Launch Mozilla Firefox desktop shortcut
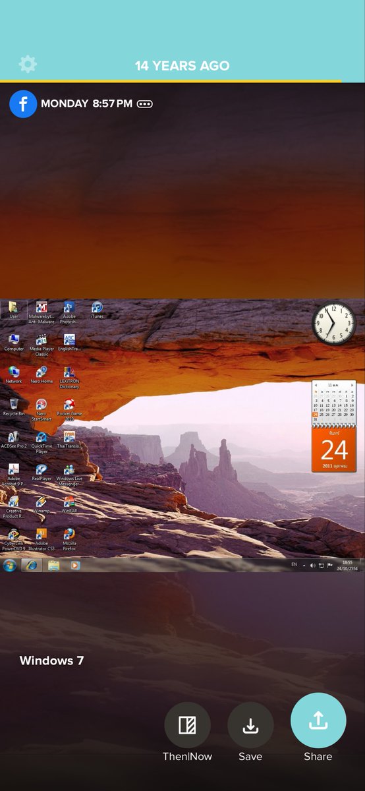The width and height of the screenshot is (365, 791). [69, 539]
